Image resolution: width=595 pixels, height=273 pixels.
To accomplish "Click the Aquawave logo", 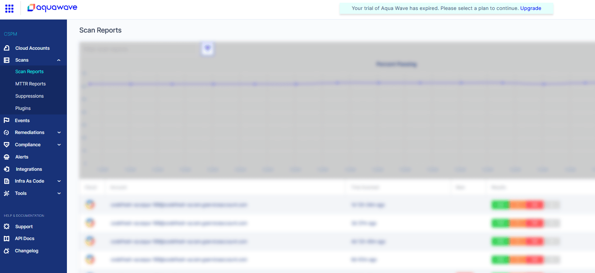I will point(52,8).
